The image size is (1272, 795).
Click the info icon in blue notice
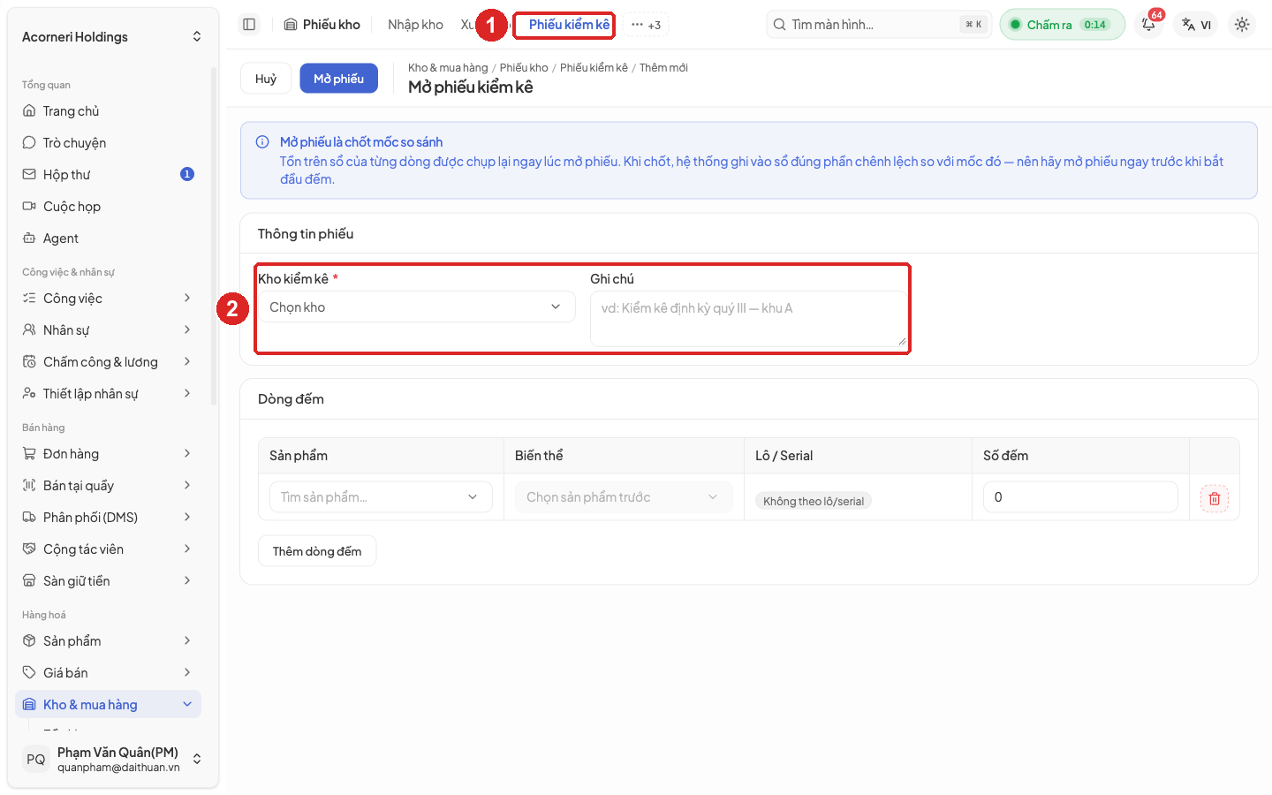coord(262,142)
